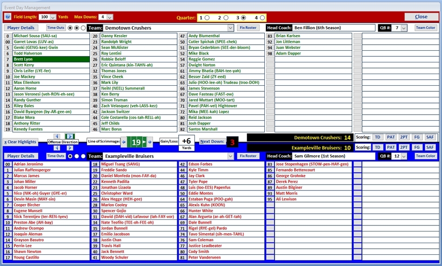
Task: Toggle first Crushers time-out radio
Action: 70,28
